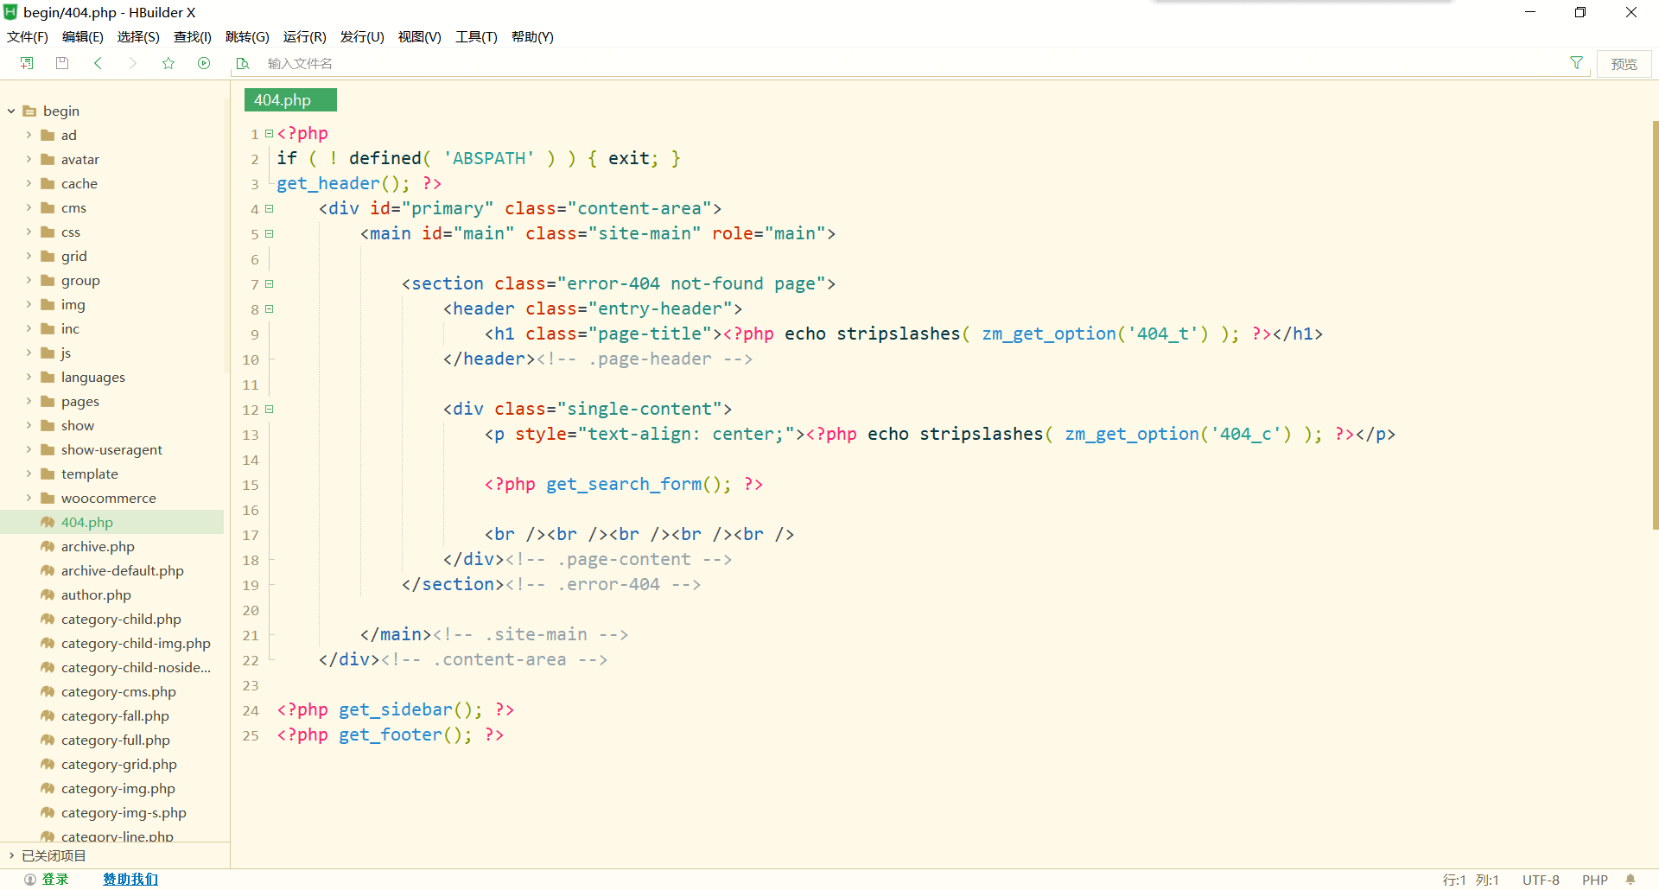Click the filter funnel icon

1576,63
